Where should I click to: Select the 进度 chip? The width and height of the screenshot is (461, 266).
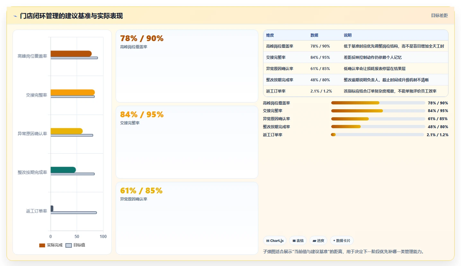318,241
